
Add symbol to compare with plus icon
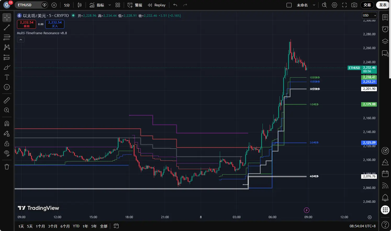pyautogui.click(x=54, y=5)
